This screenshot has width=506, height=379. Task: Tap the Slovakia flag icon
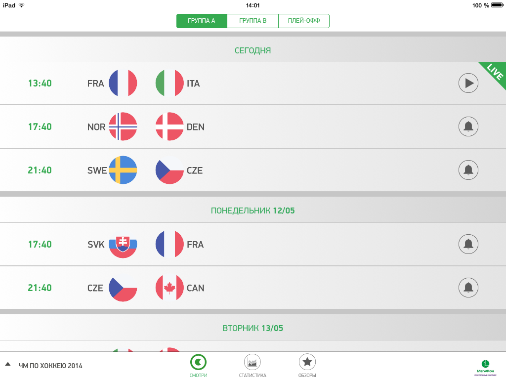(x=123, y=244)
